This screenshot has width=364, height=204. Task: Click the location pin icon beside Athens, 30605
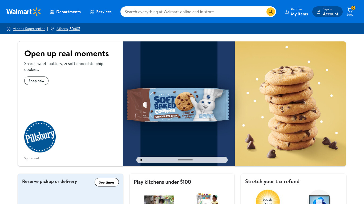tap(52, 29)
